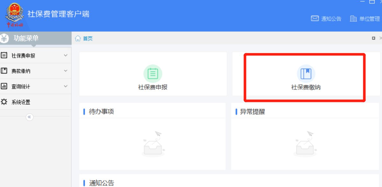
Task: Open 单位管理 in the header
Action: [x=370, y=19]
